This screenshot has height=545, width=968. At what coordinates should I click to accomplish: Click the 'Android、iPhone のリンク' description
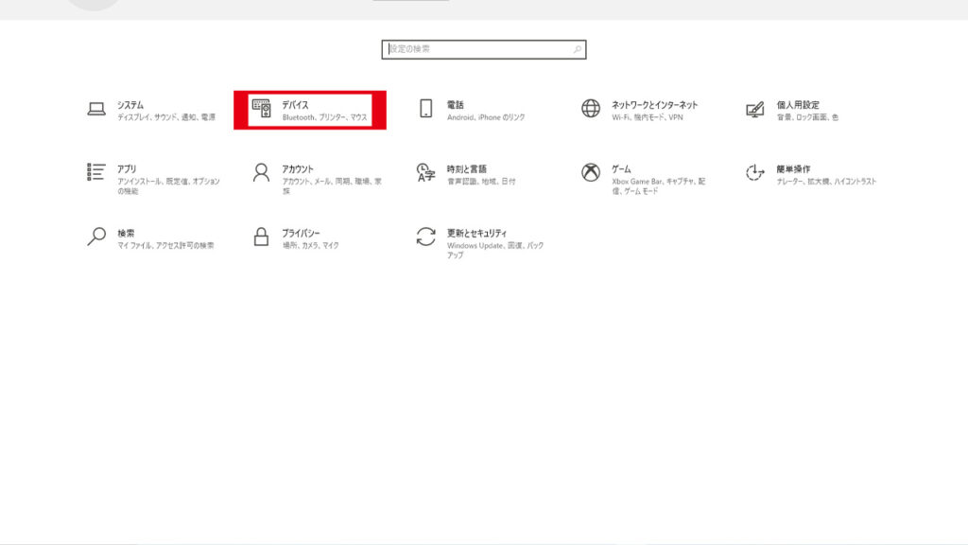pyautogui.click(x=486, y=117)
